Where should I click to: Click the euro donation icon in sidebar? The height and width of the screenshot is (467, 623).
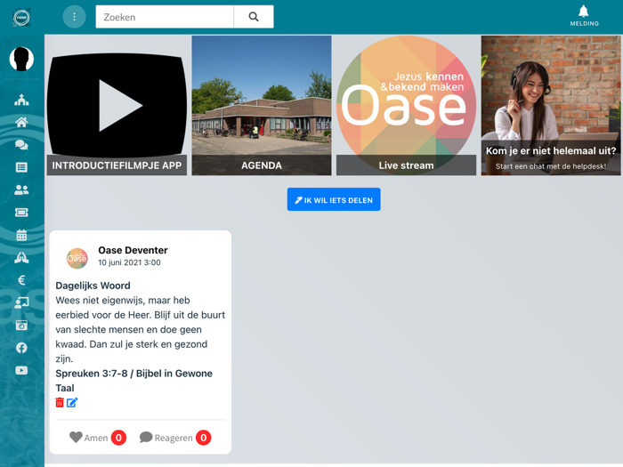(x=21, y=280)
